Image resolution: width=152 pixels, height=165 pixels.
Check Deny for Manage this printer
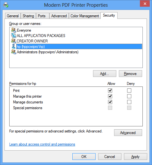(x=129, y=96)
